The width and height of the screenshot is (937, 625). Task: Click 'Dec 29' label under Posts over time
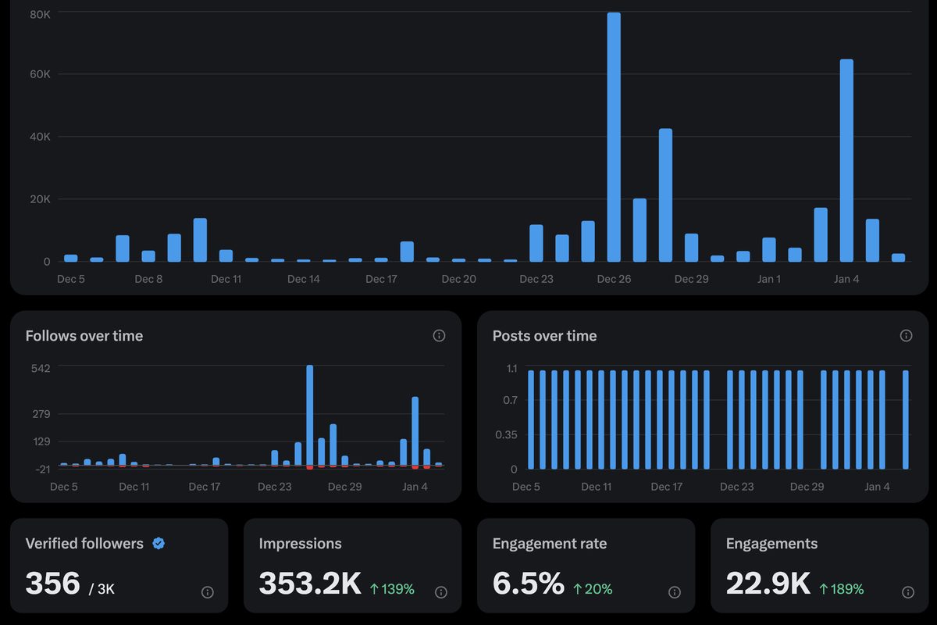tap(807, 487)
